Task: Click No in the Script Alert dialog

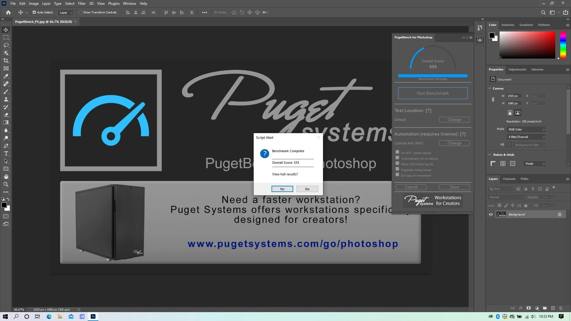Action: pyautogui.click(x=307, y=189)
